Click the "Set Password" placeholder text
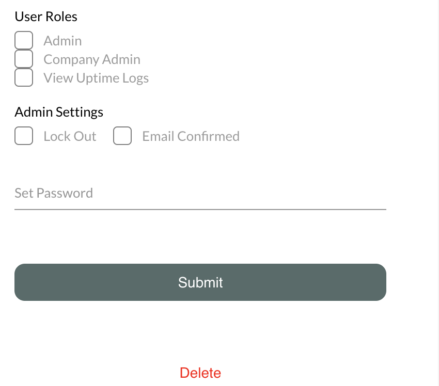Screen dimensions: 439x386 [x=54, y=193]
